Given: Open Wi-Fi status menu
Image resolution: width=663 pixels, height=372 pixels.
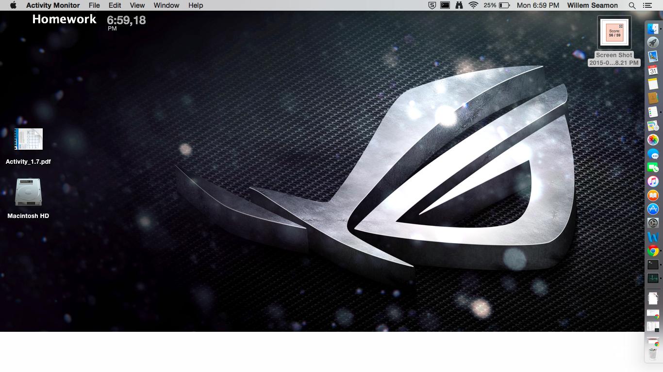Looking at the screenshot, I should point(473,5).
